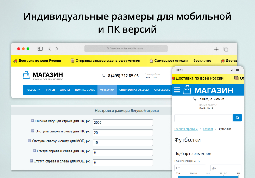Click help icon beside Отступы сверху для МОБ
The image size is (255, 178).
tap(30, 141)
